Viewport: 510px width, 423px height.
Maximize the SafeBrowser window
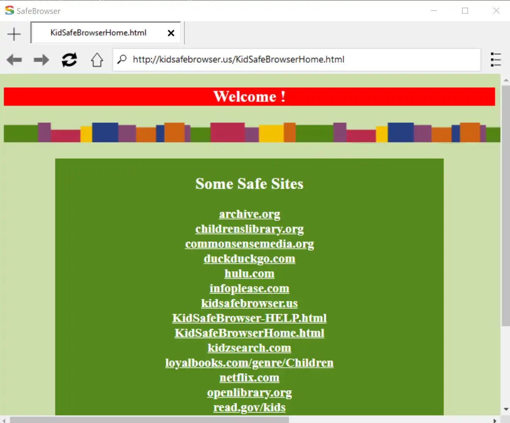click(x=465, y=11)
